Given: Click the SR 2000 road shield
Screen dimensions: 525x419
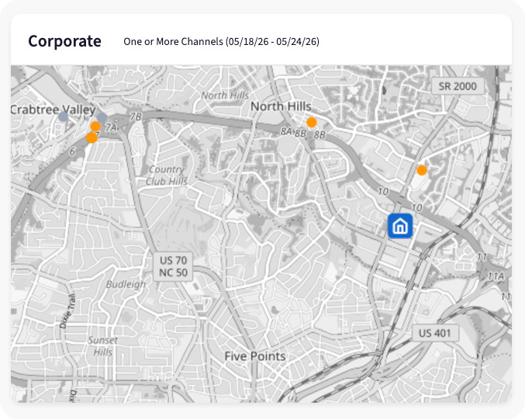Looking at the screenshot, I should coord(458,86).
